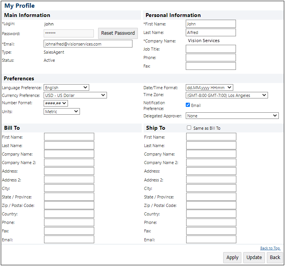Open the Date/Time Format dropdown

(209, 88)
